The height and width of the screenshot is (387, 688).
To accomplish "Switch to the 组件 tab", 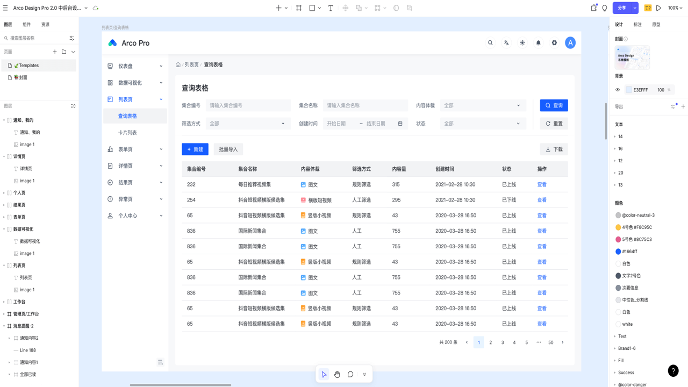I will pos(26,25).
